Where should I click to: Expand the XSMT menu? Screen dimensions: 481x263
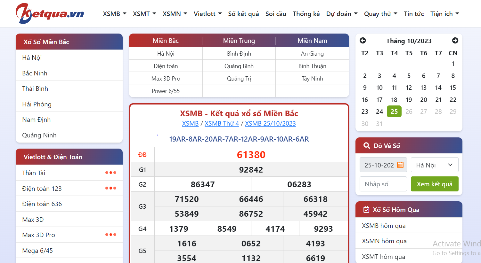[x=144, y=14]
